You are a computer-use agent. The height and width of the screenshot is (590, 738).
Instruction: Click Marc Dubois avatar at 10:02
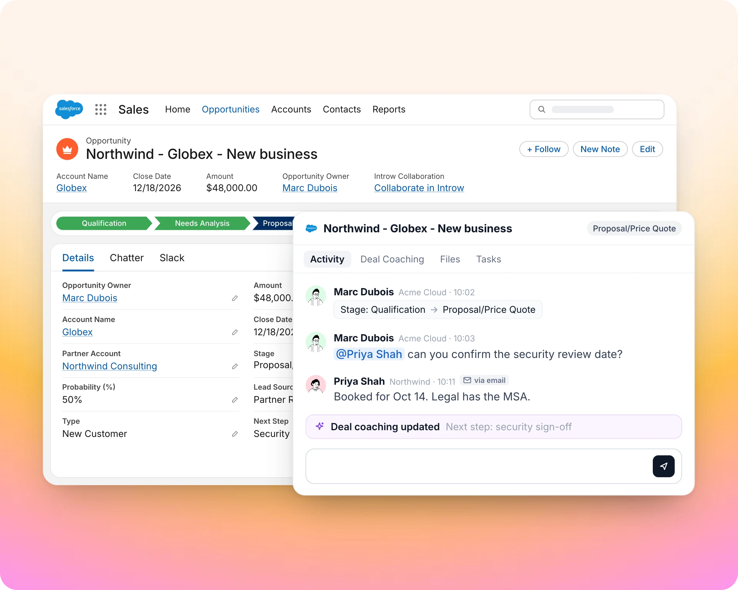point(315,296)
